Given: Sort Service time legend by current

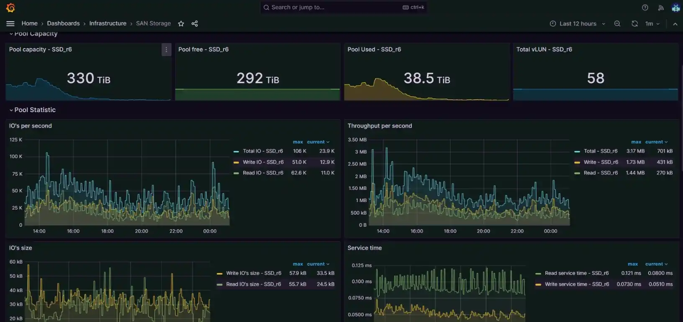Looking at the screenshot, I should point(656,264).
